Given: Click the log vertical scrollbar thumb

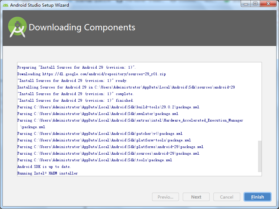Looking at the screenshot, I should tap(260, 156).
